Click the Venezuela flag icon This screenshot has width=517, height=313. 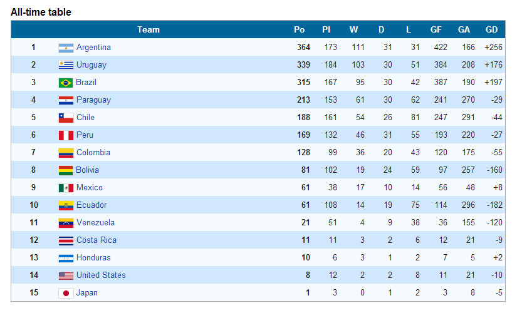click(x=66, y=223)
